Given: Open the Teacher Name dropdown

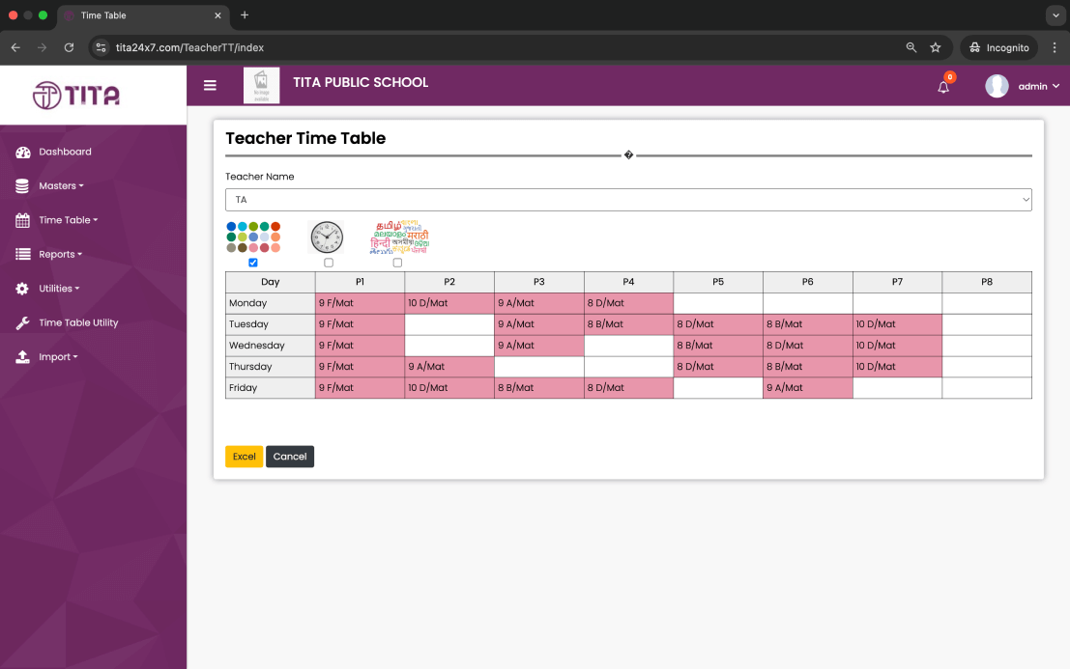Looking at the screenshot, I should pos(628,200).
